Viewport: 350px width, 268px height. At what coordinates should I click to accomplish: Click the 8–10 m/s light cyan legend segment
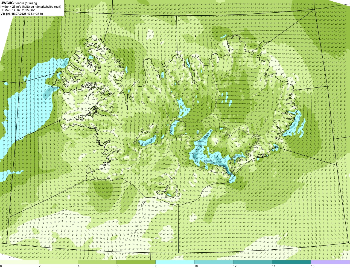(176, 262)
